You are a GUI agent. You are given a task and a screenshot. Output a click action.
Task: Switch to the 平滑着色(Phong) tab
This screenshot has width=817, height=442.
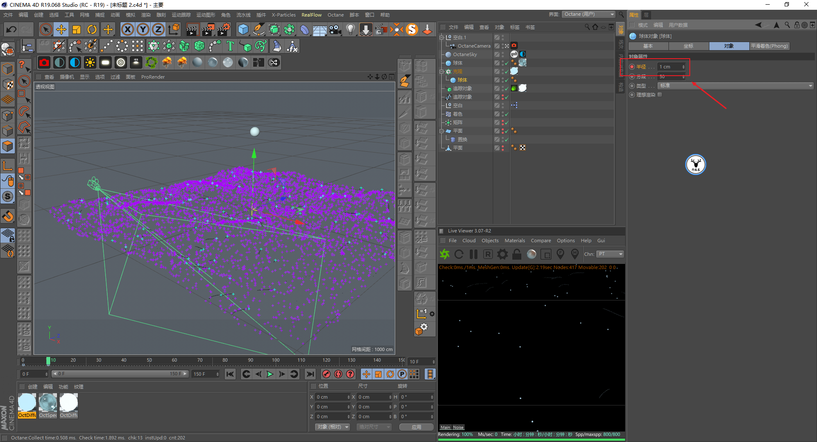(769, 46)
